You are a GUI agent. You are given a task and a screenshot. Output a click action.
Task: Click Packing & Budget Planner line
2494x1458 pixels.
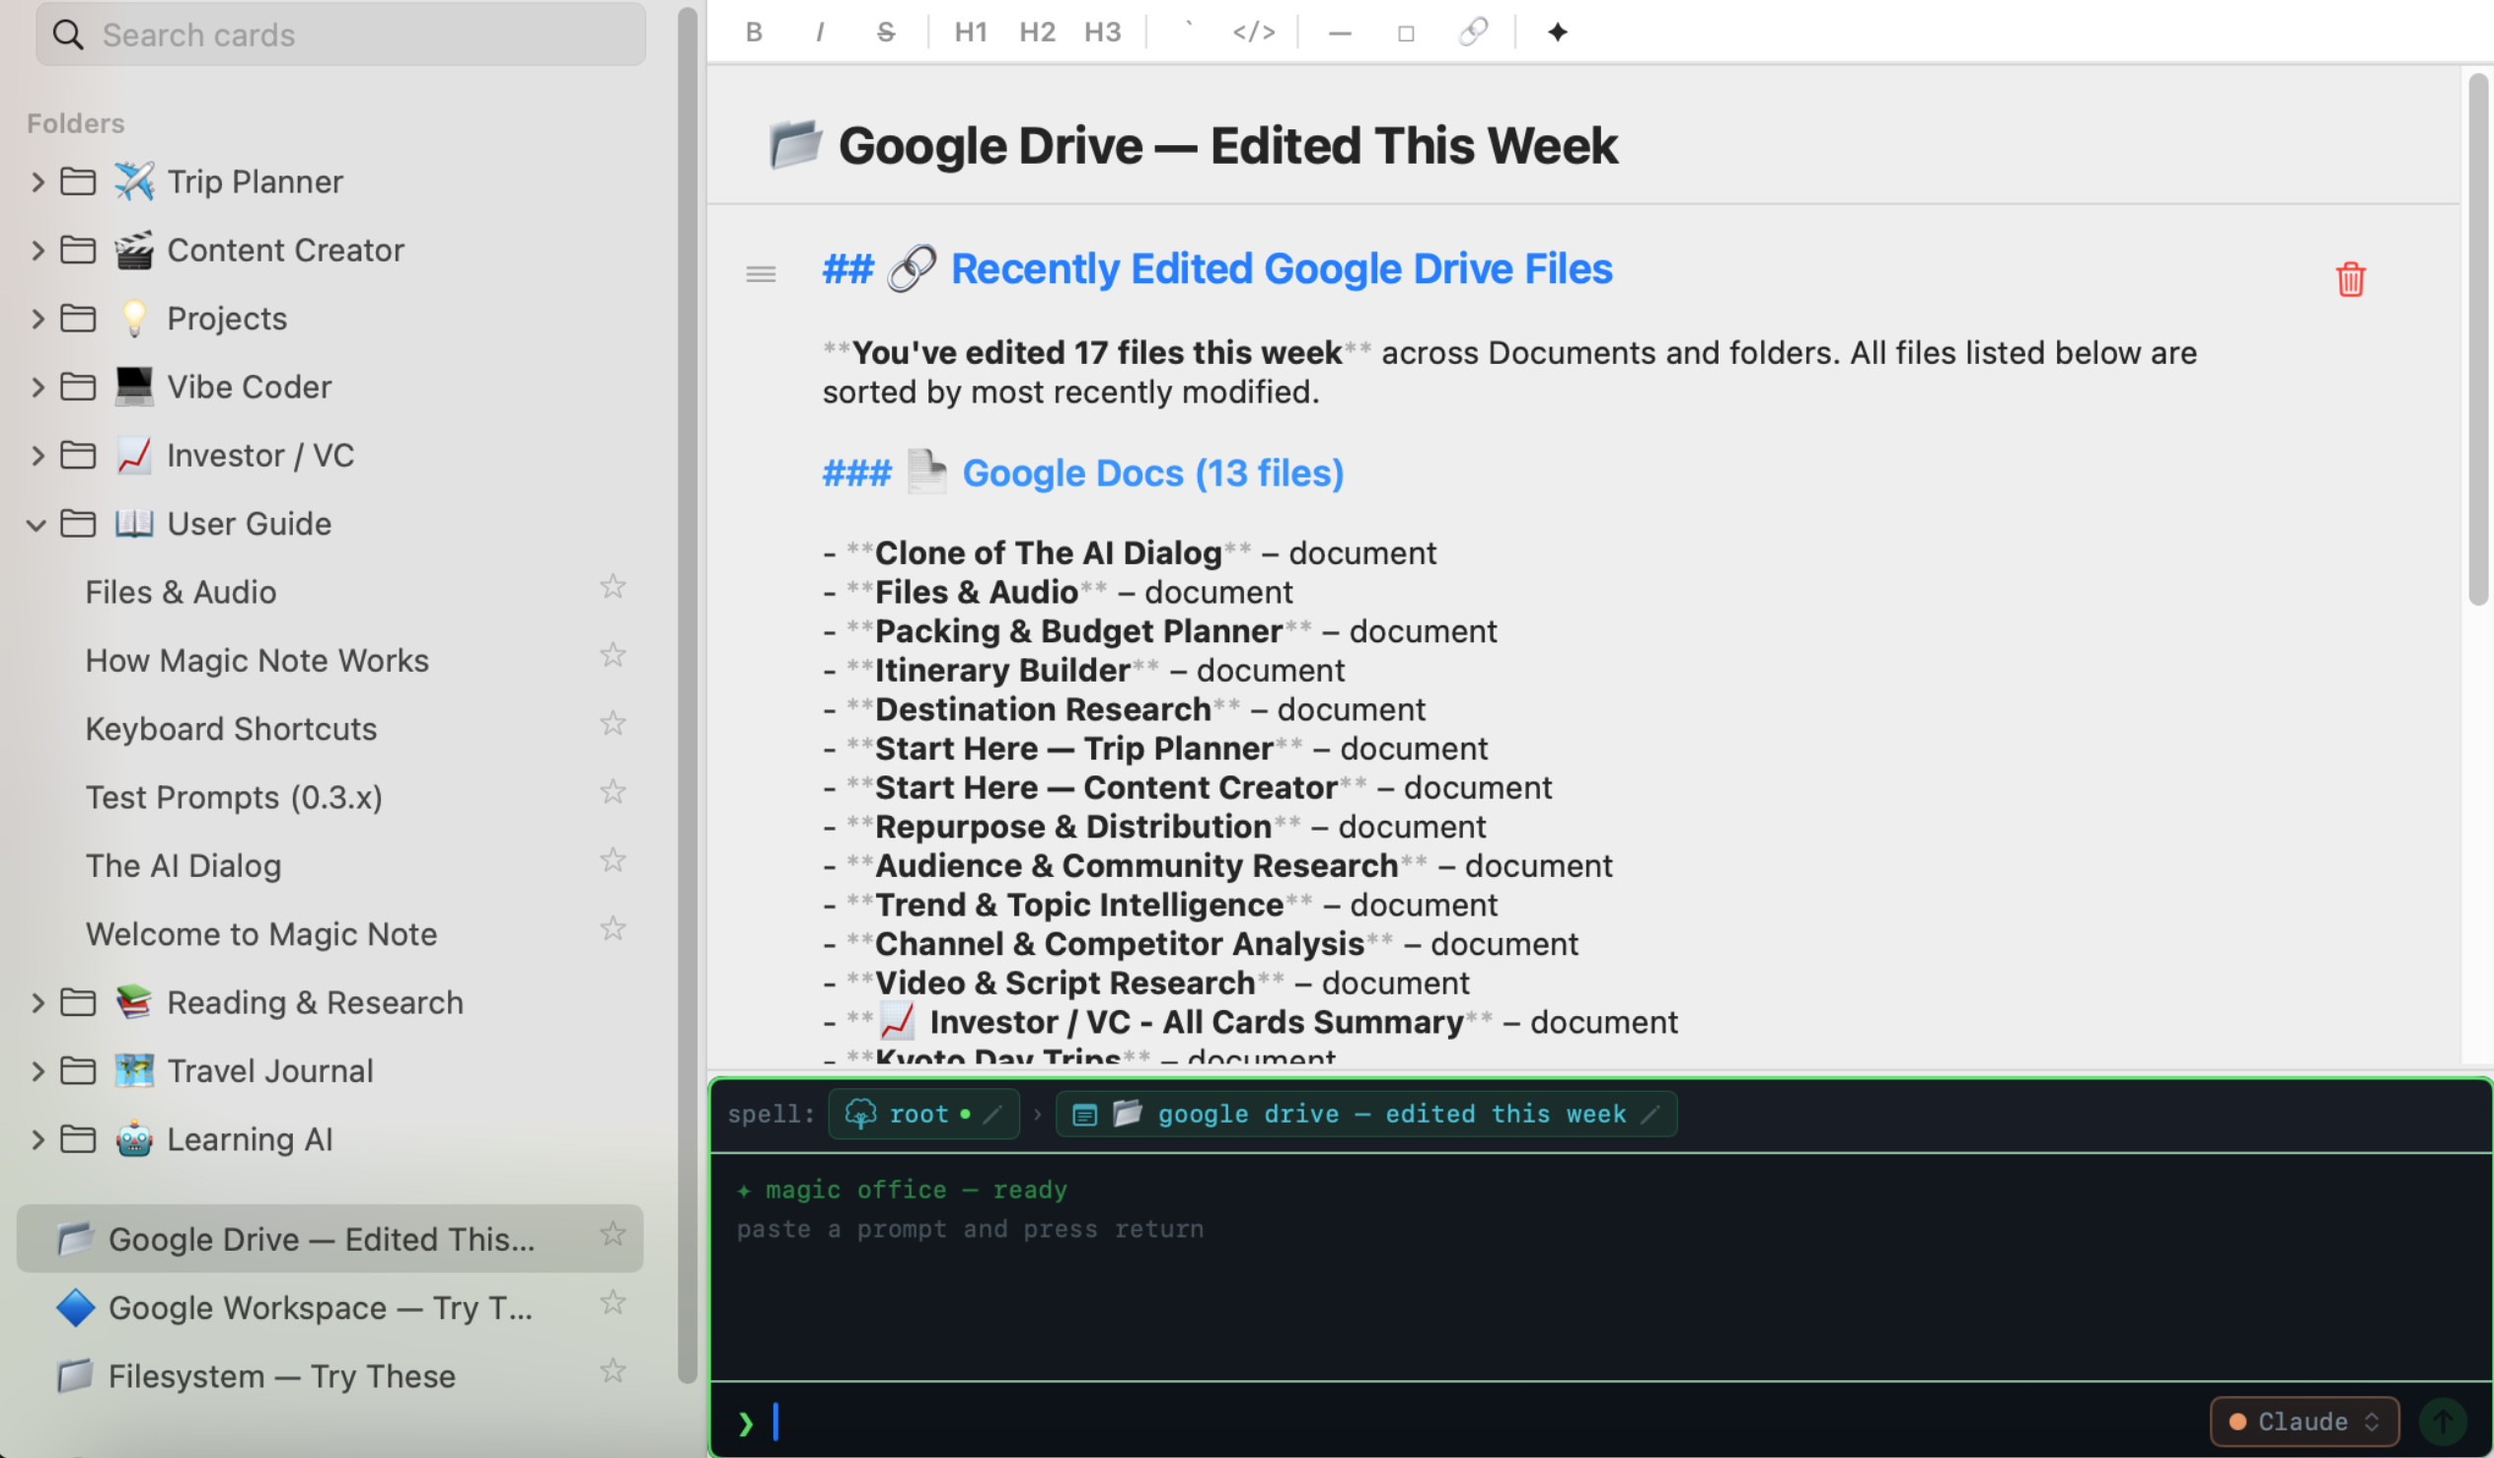coord(1160,630)
